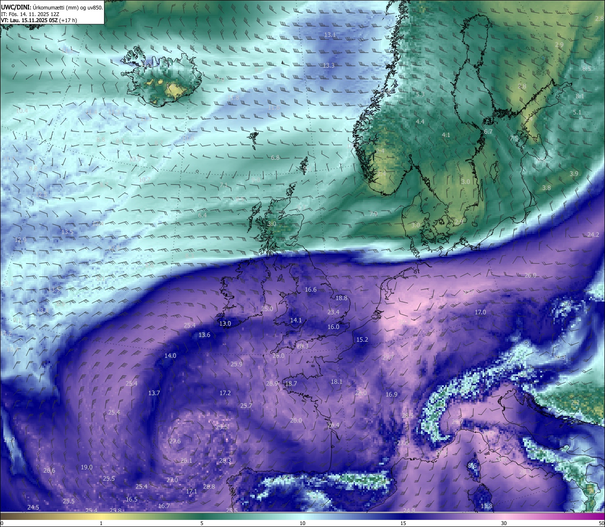Click the 'UWC/DINI: Úrkomumætti (mm) og uv850.' title text
Screen dimensions: 605x527
click(x=52, y=7)
